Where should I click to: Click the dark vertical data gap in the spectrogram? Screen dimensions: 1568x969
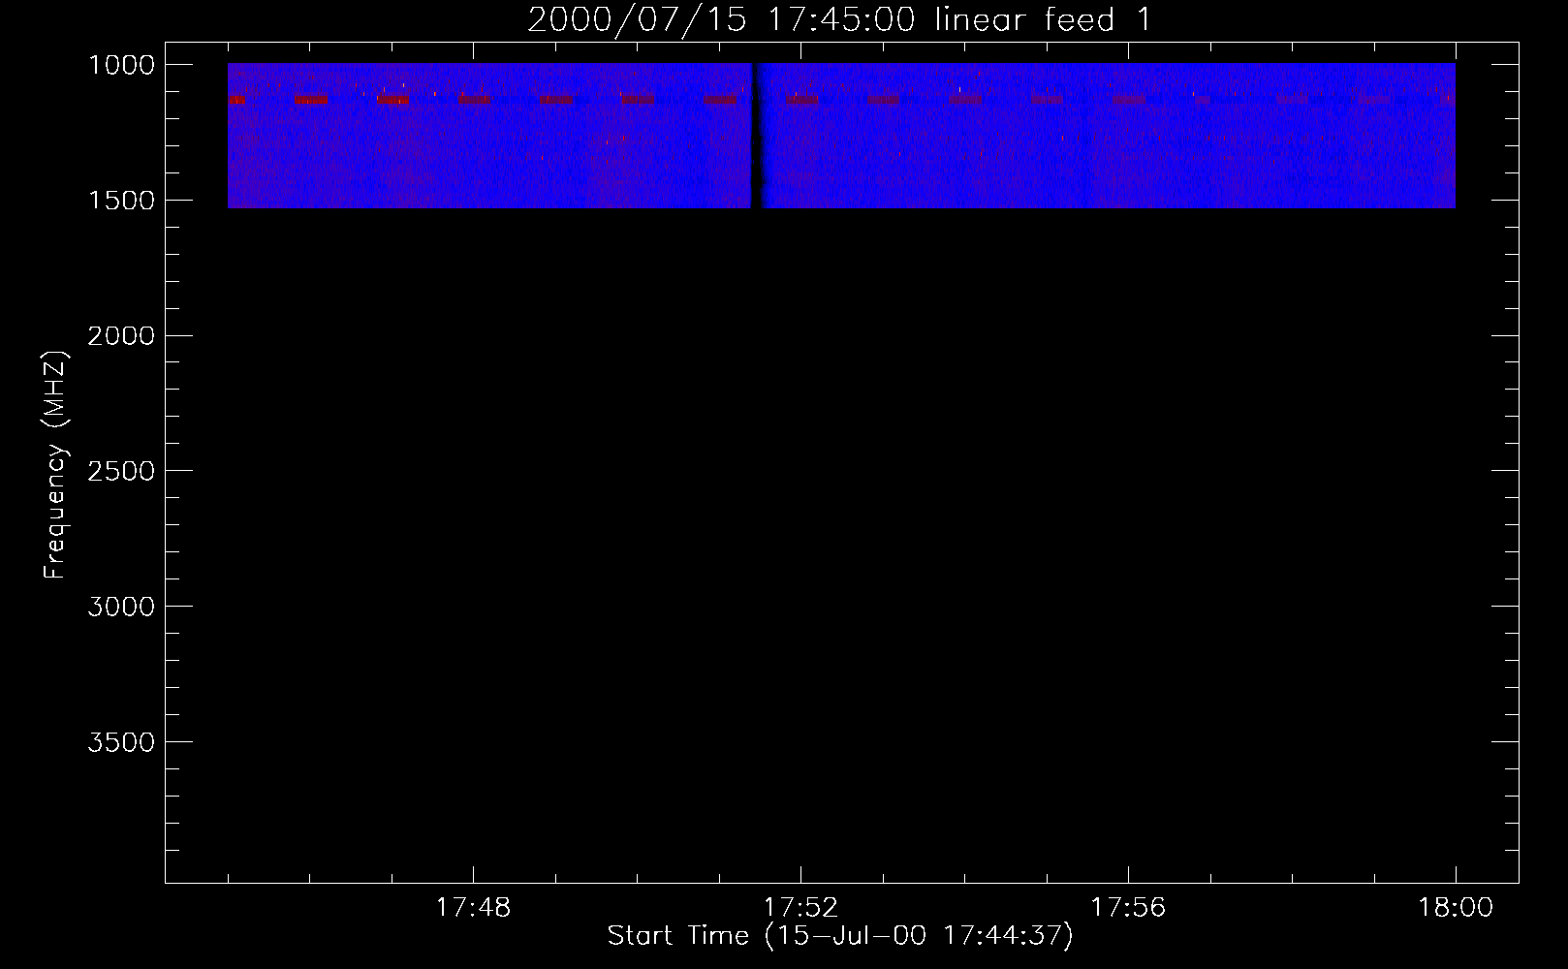coord(757,136)
